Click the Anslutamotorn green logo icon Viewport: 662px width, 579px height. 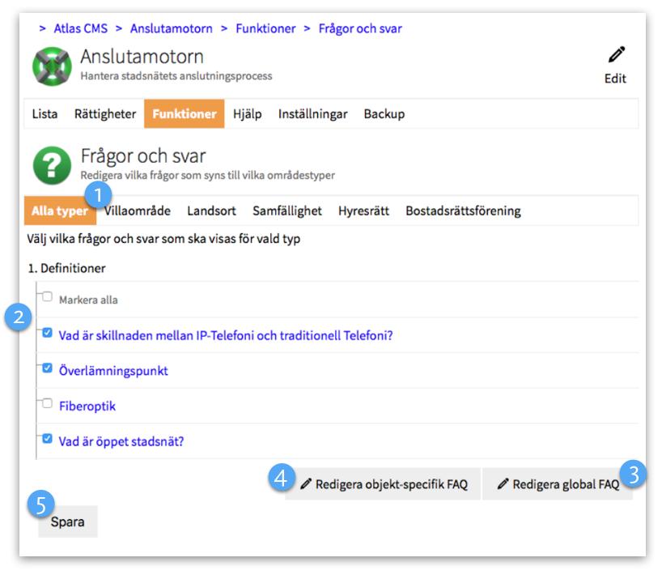pyautogui.click(x=52, y=66)
